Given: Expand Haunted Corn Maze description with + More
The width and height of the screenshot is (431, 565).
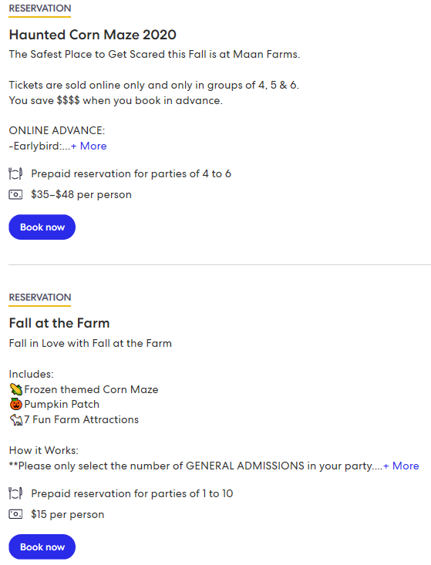Looking at the screenshot, I should click(89, 146).
